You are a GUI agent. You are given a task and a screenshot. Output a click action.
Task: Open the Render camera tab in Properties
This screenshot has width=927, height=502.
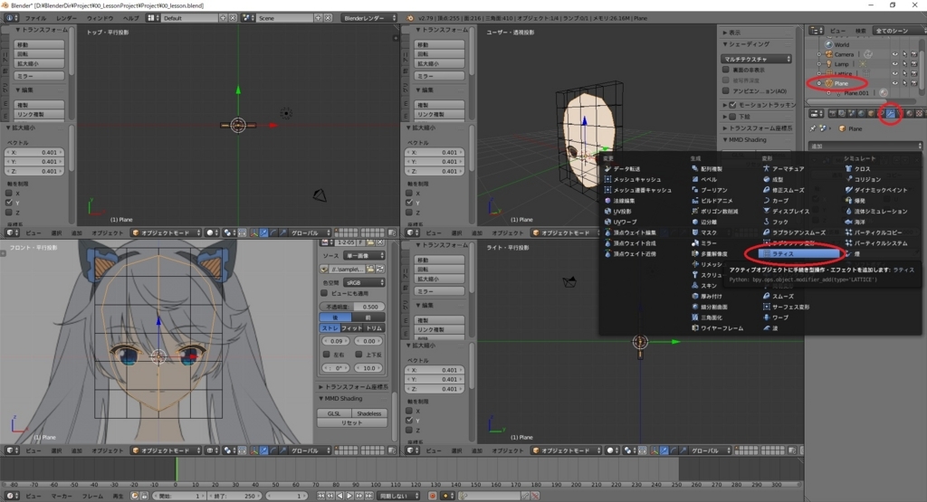pyautogui.click(x=833, y=113)
